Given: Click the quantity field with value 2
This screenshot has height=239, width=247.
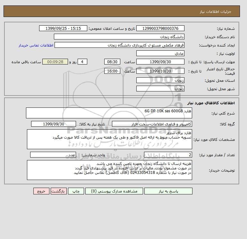Looking at the screenshot, I should [168, 155].
